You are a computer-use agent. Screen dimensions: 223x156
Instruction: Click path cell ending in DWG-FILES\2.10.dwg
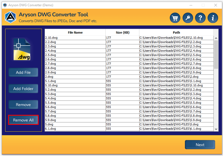click(x=176, y=38)
